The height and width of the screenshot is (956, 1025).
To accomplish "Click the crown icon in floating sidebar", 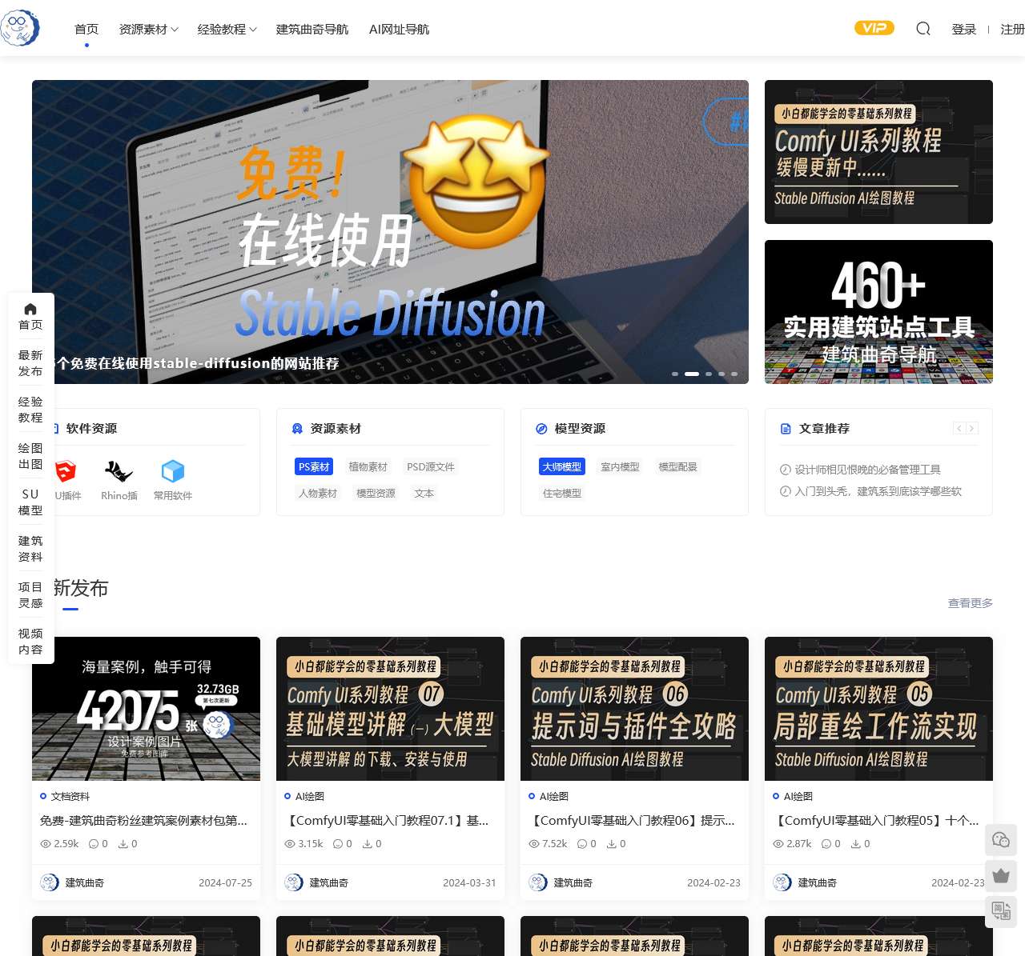I will click(1001, 875).
